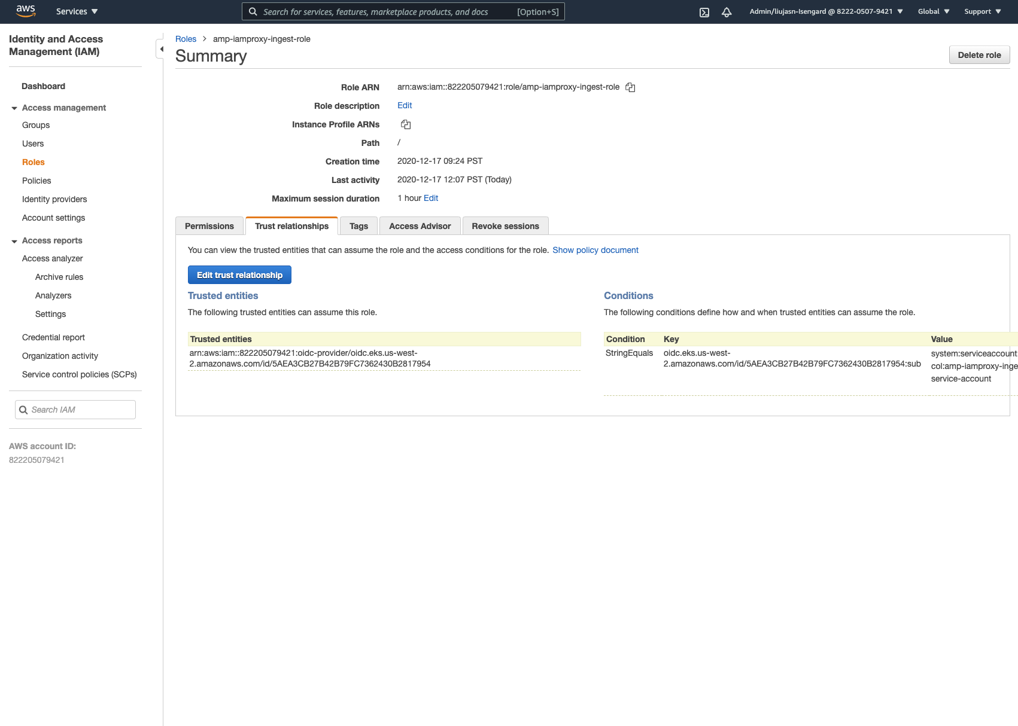Go to Roles breadcrumb link
The width and height of the screenshot is (1018, 726).
186,39
